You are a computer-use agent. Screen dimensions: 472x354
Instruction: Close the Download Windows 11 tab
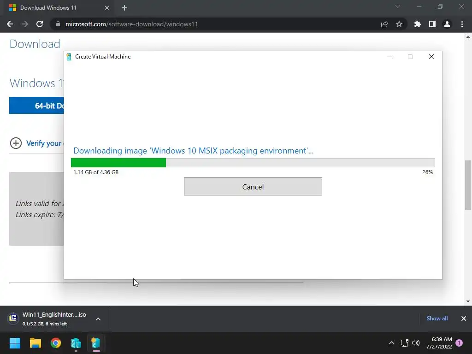[x=107, y=8]
